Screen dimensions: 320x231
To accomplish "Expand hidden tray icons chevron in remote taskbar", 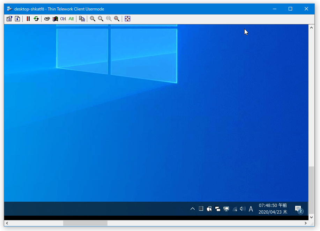I will [x=192, y=209].
